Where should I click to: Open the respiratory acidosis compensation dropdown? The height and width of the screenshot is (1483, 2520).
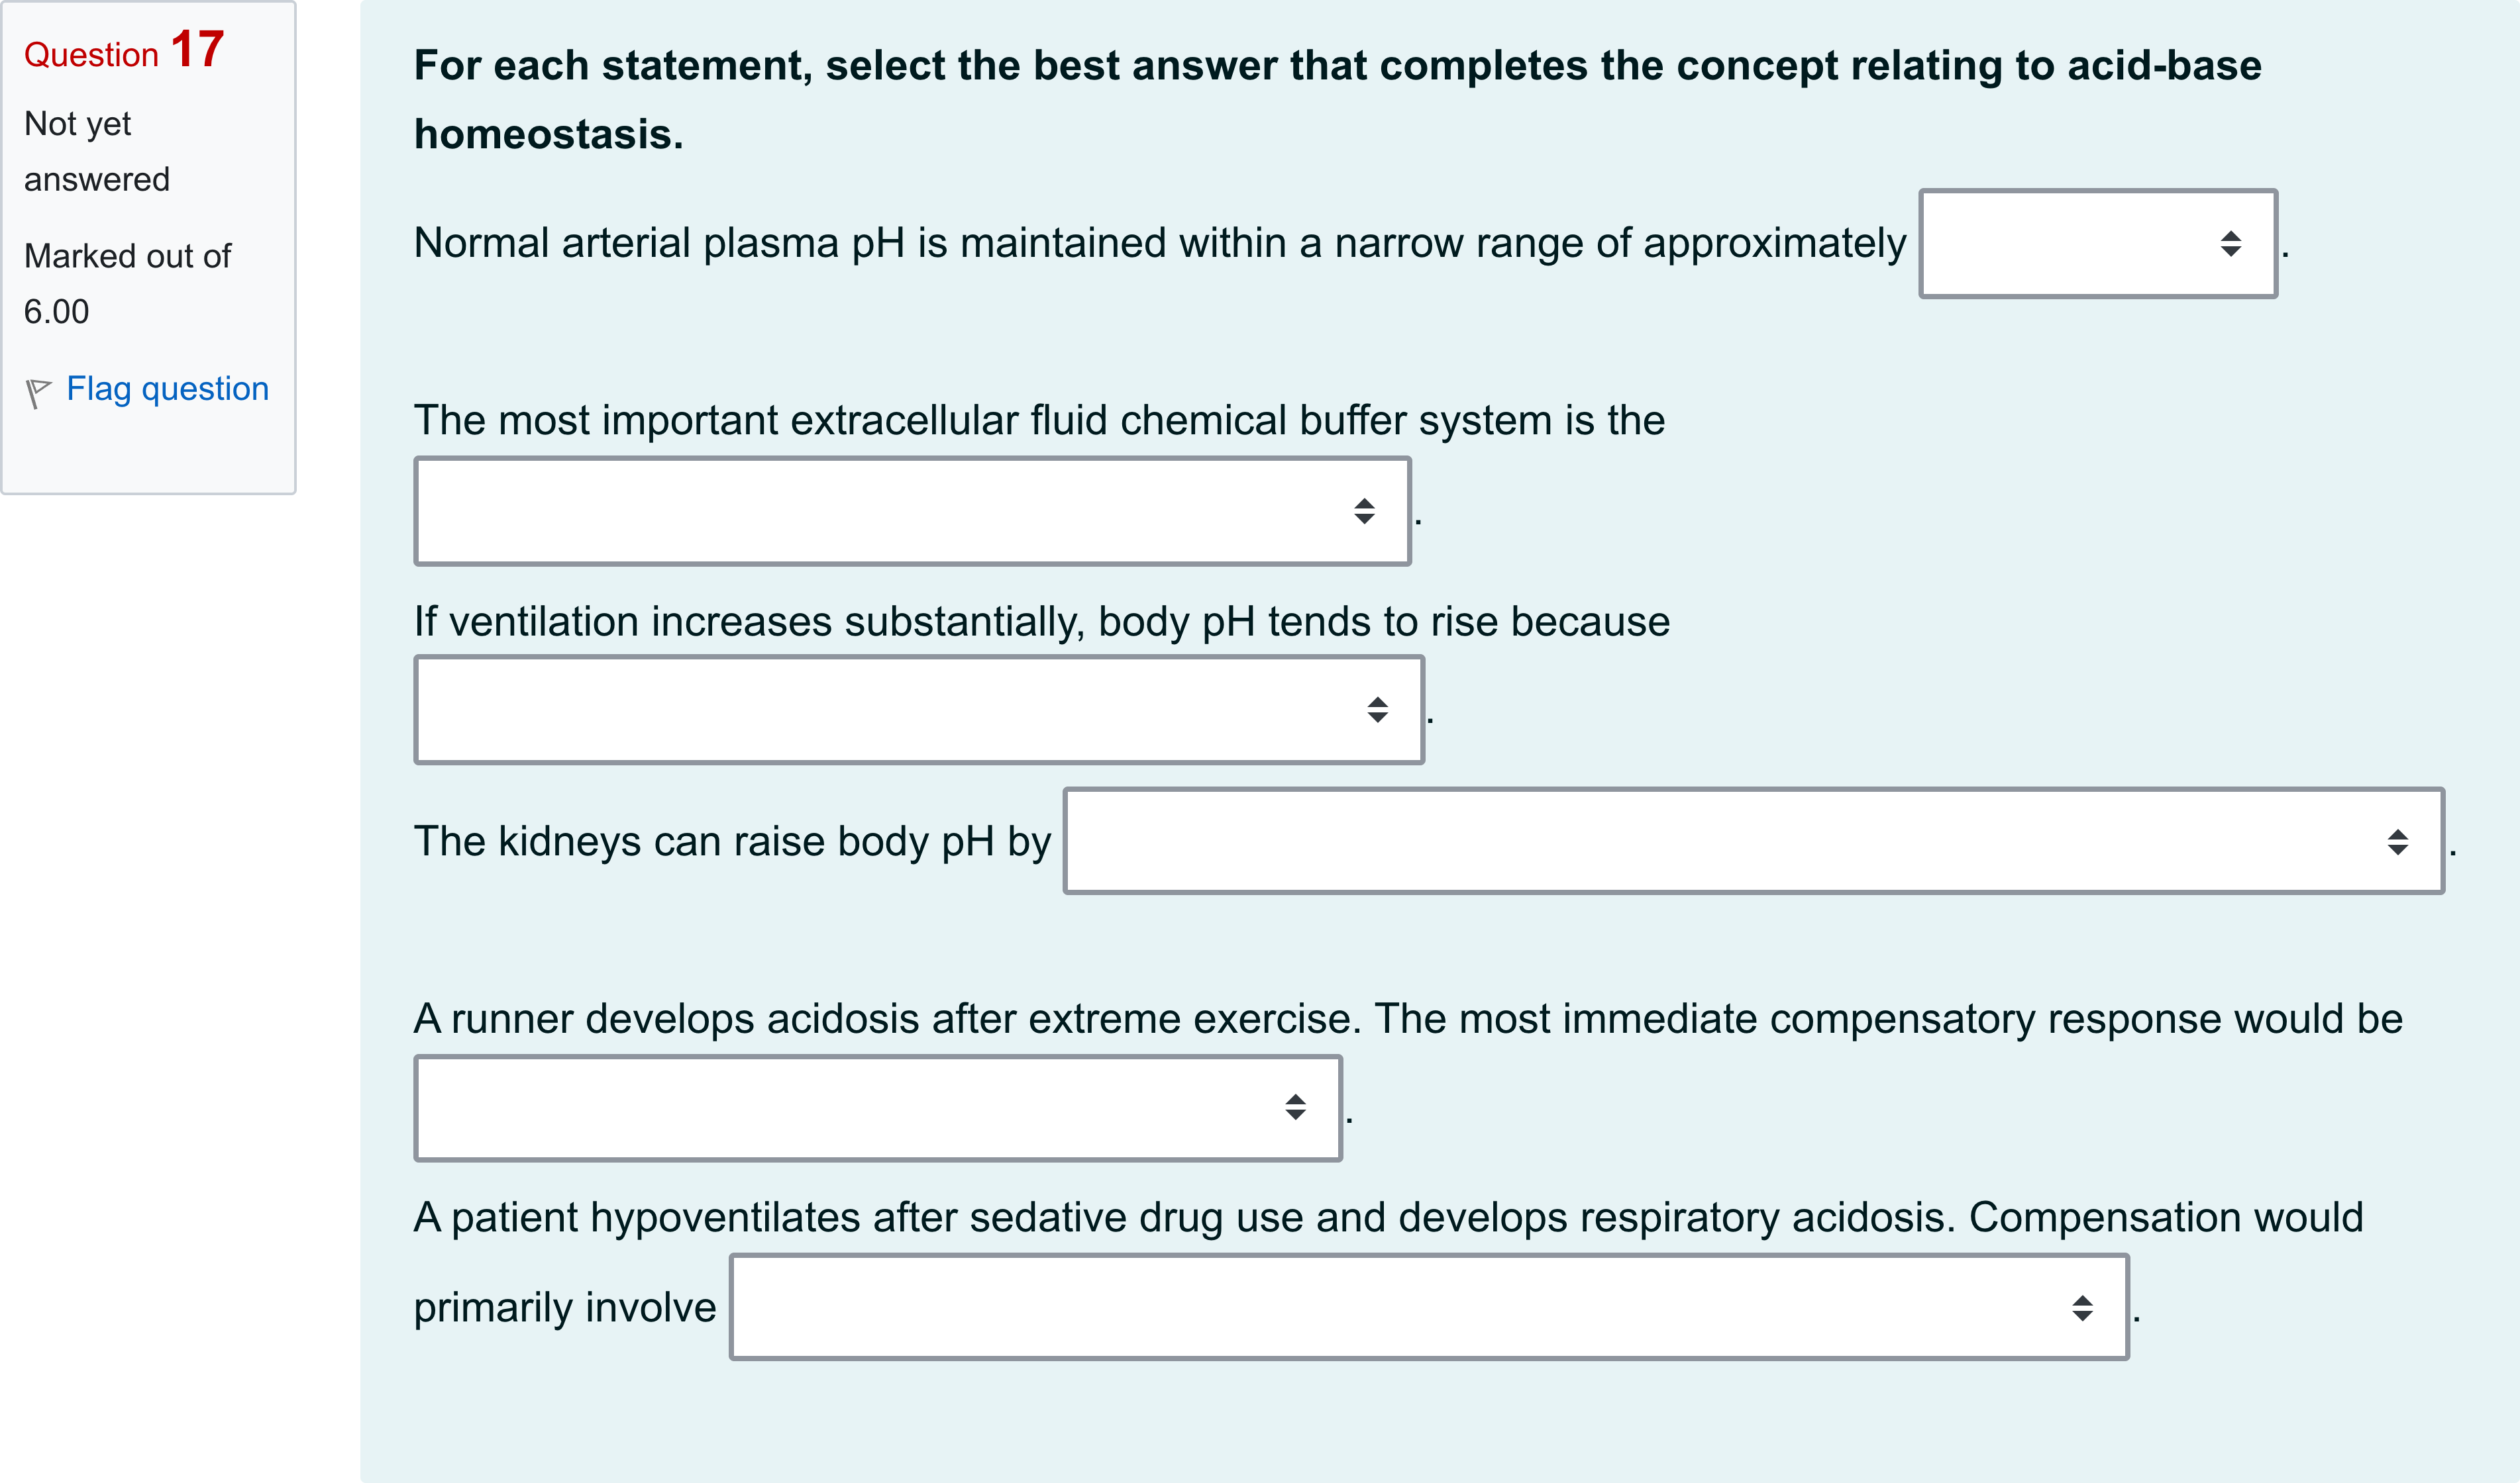pos(1429,1307)
